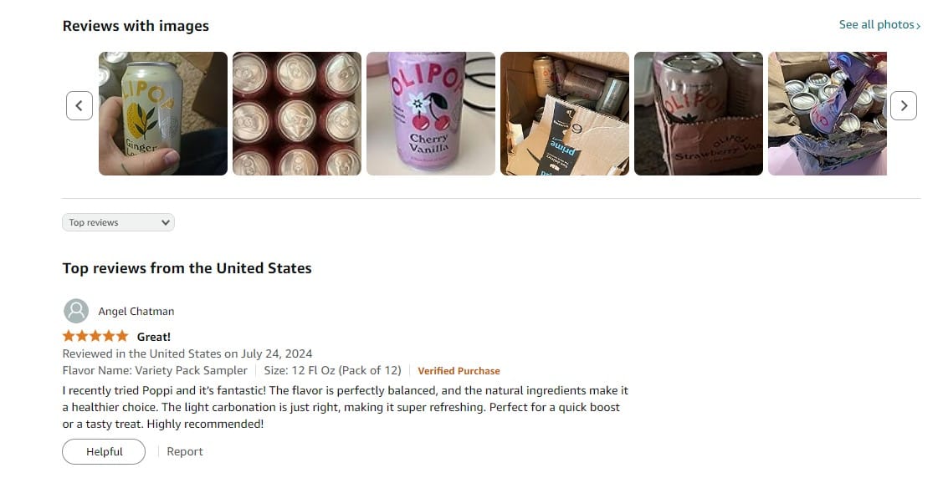This screenshot has height=483, width=948.
Task: Click the next images carousel arrow
Action: (904, 105)
